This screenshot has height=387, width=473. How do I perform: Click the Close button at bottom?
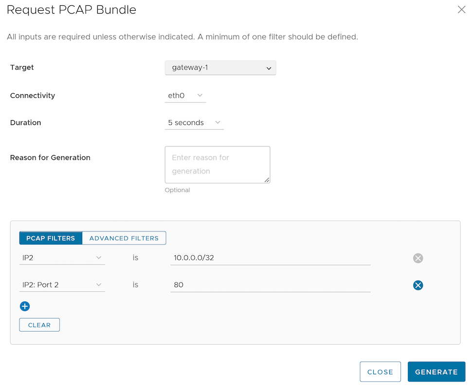pos(380,372)
